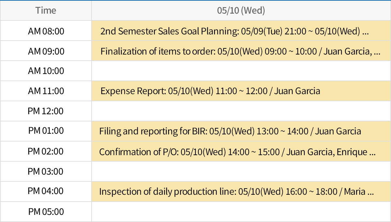Click the empty slot at PM 12:00
391x222 pixels.
[240, 111]
